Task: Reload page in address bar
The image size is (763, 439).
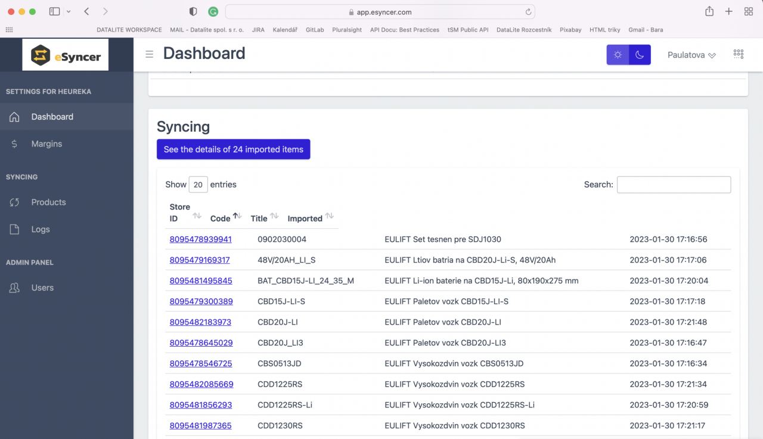Action: 528,12
